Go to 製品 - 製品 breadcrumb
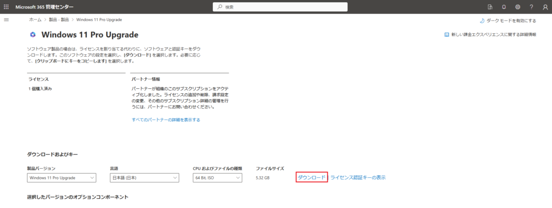Screen dimensions: 552x208 click(59, 20)
